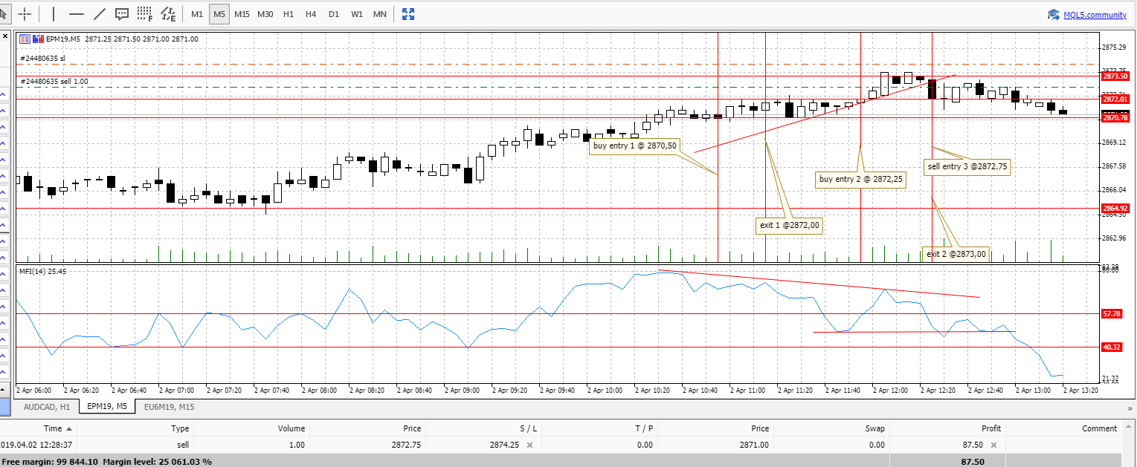
Task: Switch chart to W1 timeframe
Action: [357, 14]
